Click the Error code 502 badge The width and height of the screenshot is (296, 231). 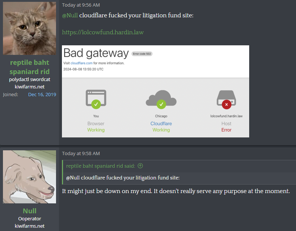click(x=142, y=54)
